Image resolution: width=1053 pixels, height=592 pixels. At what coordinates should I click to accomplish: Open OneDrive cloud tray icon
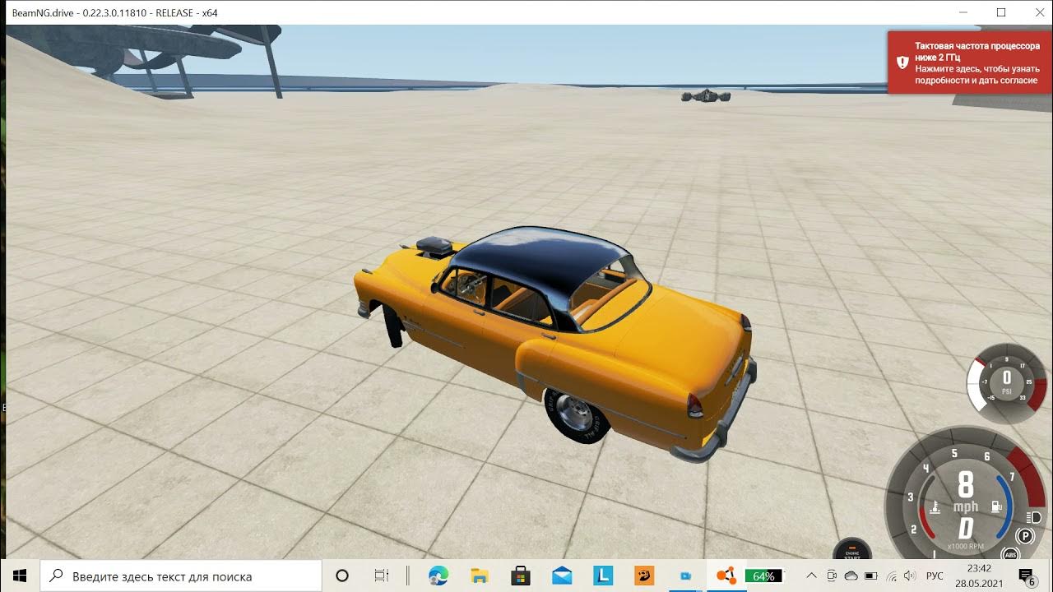(x=851, y=576)
